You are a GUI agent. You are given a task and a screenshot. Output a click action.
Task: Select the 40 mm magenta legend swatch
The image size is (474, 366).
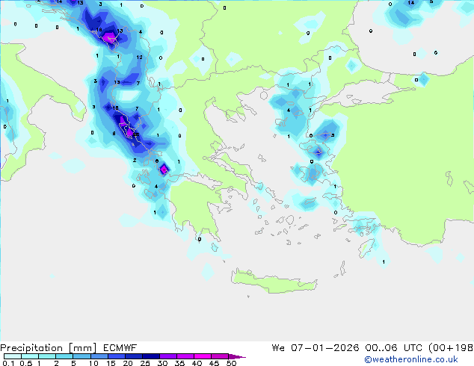tap(203, 356)
